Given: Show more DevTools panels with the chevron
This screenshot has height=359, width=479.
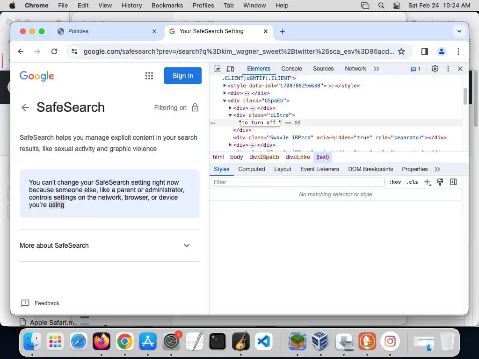Looking at the screenshot, I should (377, 69).
